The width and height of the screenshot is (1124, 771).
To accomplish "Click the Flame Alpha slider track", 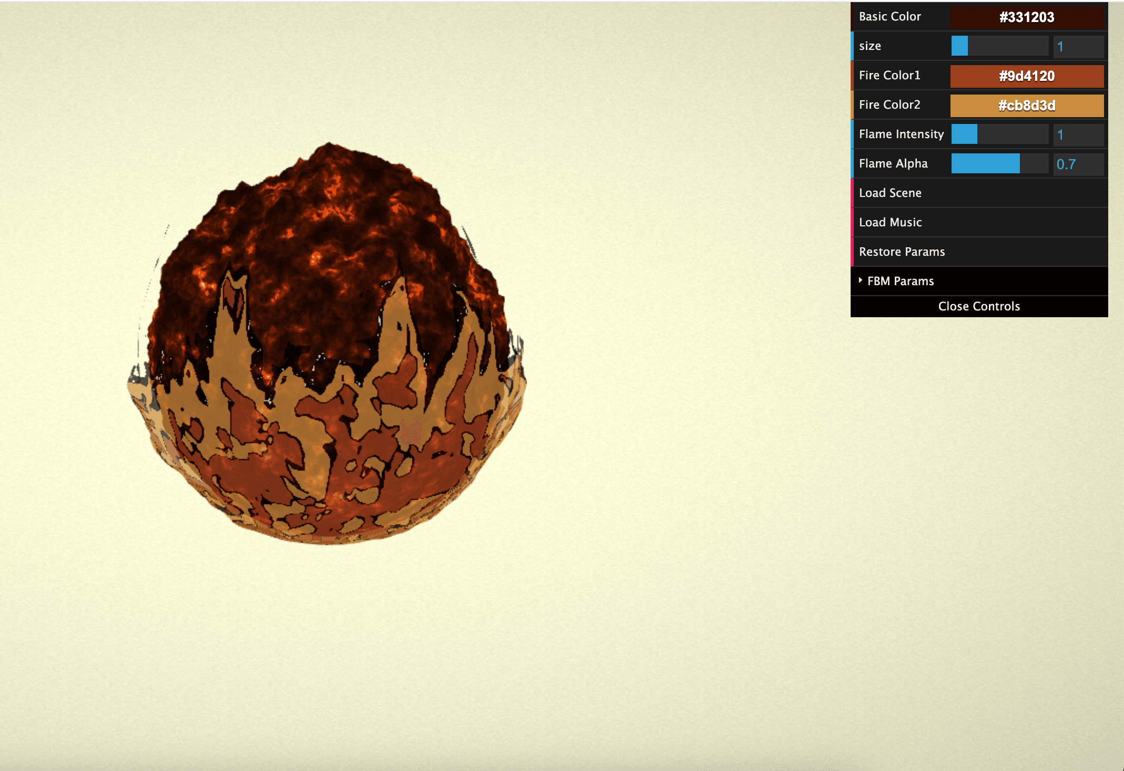I will click(x=1000, y=164).
